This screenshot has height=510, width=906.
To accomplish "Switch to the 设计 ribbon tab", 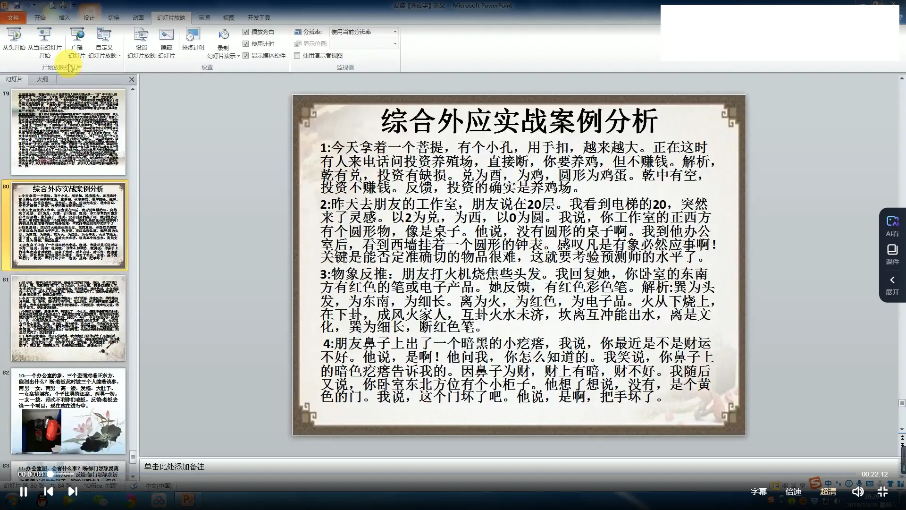I will (x=89, y=17).
